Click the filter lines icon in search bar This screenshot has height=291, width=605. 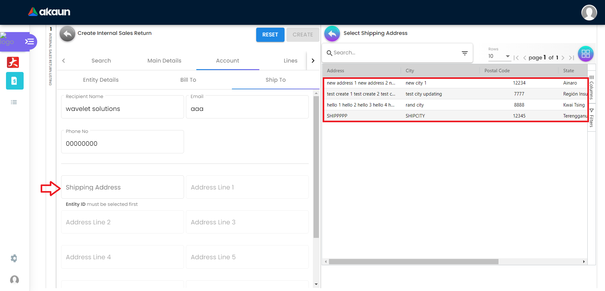click(464, 53)
